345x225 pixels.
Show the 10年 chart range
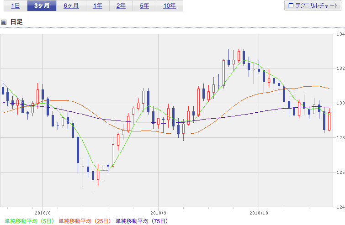(x=170, y=5)
